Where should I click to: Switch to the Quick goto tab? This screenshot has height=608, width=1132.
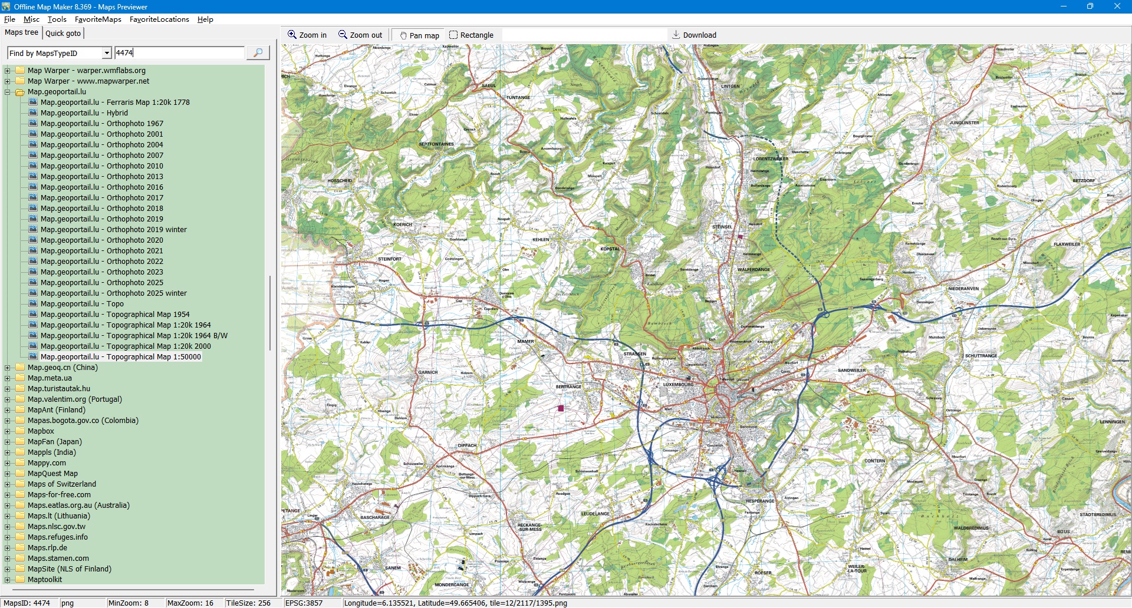click(63, 34)
